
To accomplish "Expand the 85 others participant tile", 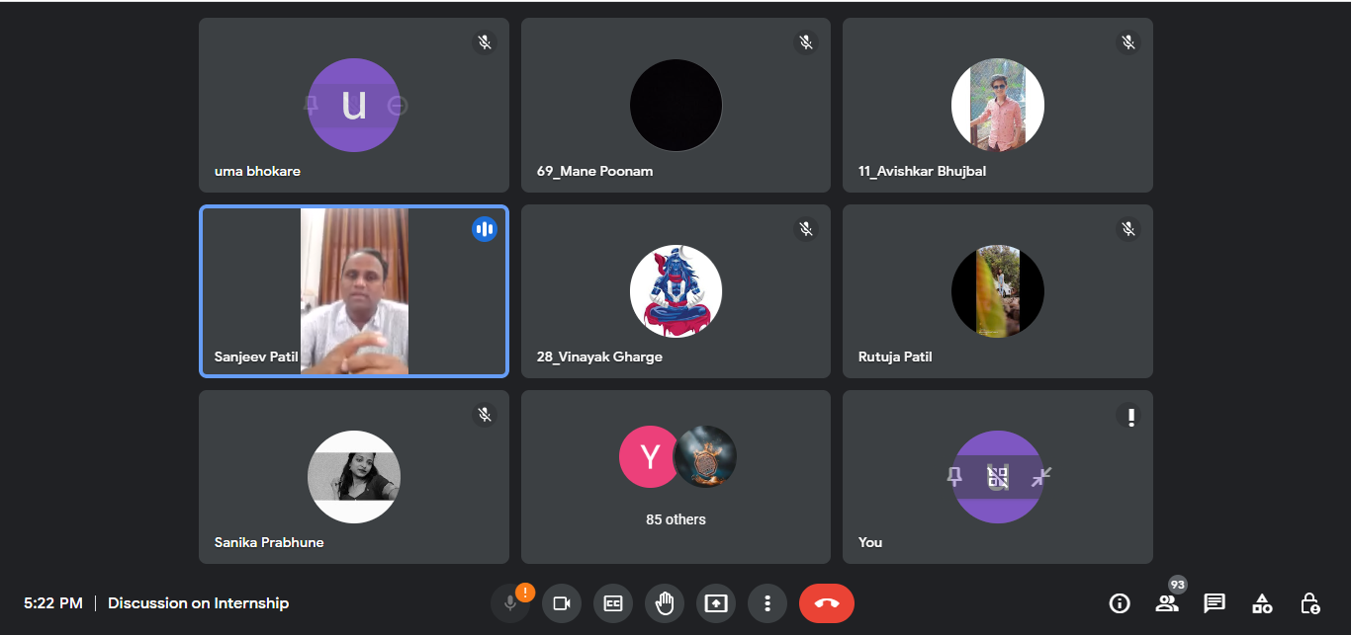I will tap(675, 477).
